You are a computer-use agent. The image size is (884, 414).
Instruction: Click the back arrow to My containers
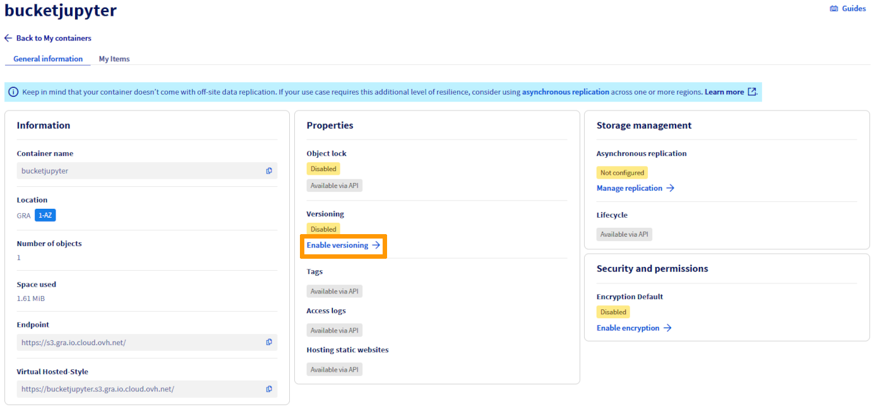[7, 38]
